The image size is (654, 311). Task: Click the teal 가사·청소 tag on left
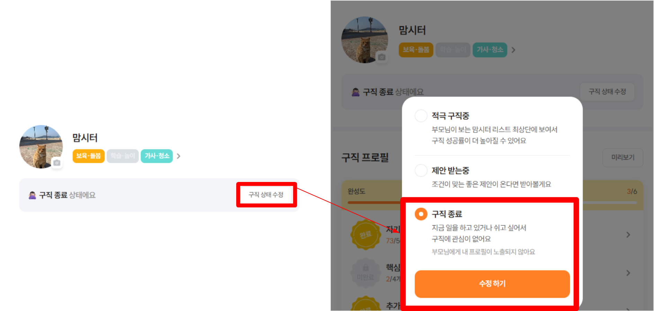[x=157, y=156]
